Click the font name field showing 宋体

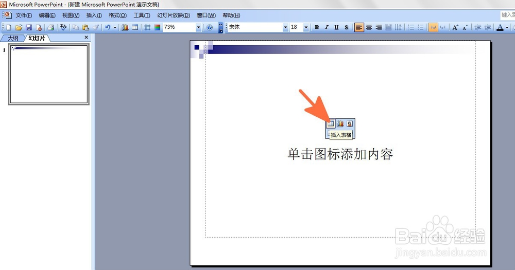tap(255, 27)
